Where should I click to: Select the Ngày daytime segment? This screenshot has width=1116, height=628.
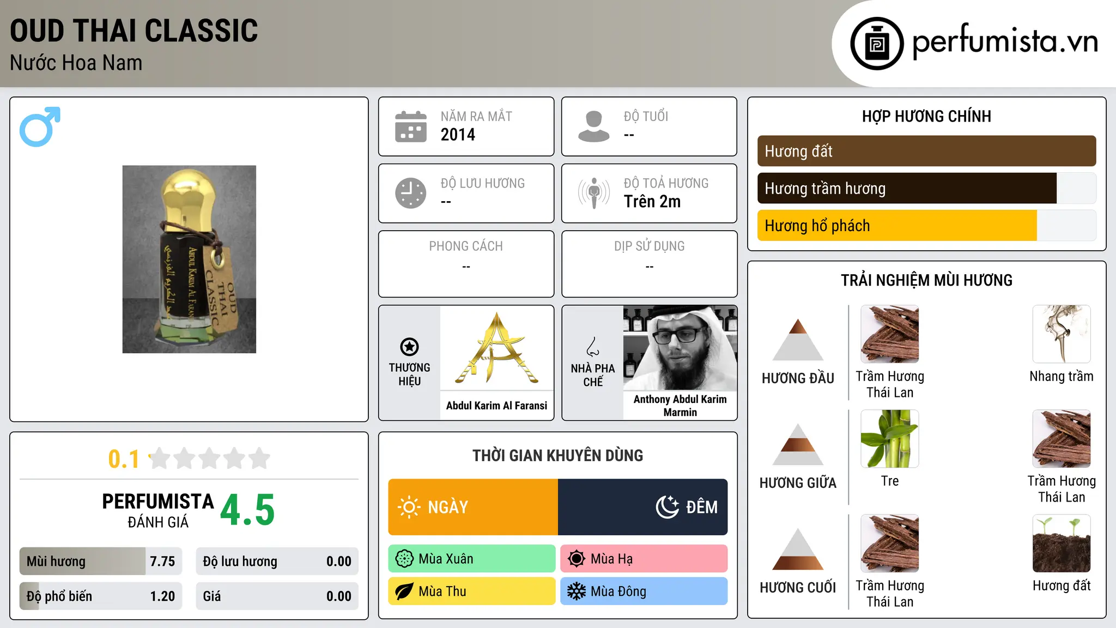coord(473,507)
